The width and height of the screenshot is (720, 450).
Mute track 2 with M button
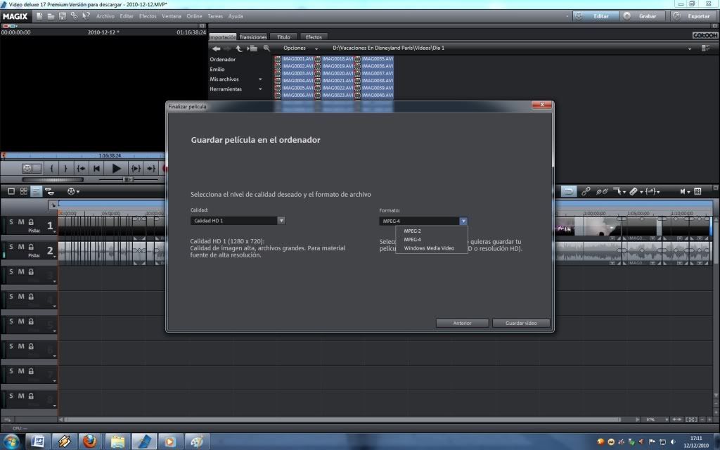pos(21,247)
